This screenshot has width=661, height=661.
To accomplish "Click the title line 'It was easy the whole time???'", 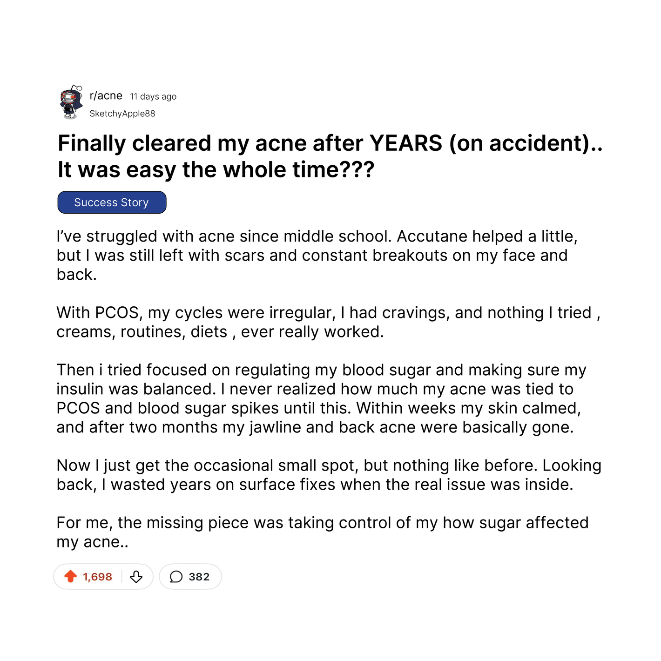I will (216, 170).
